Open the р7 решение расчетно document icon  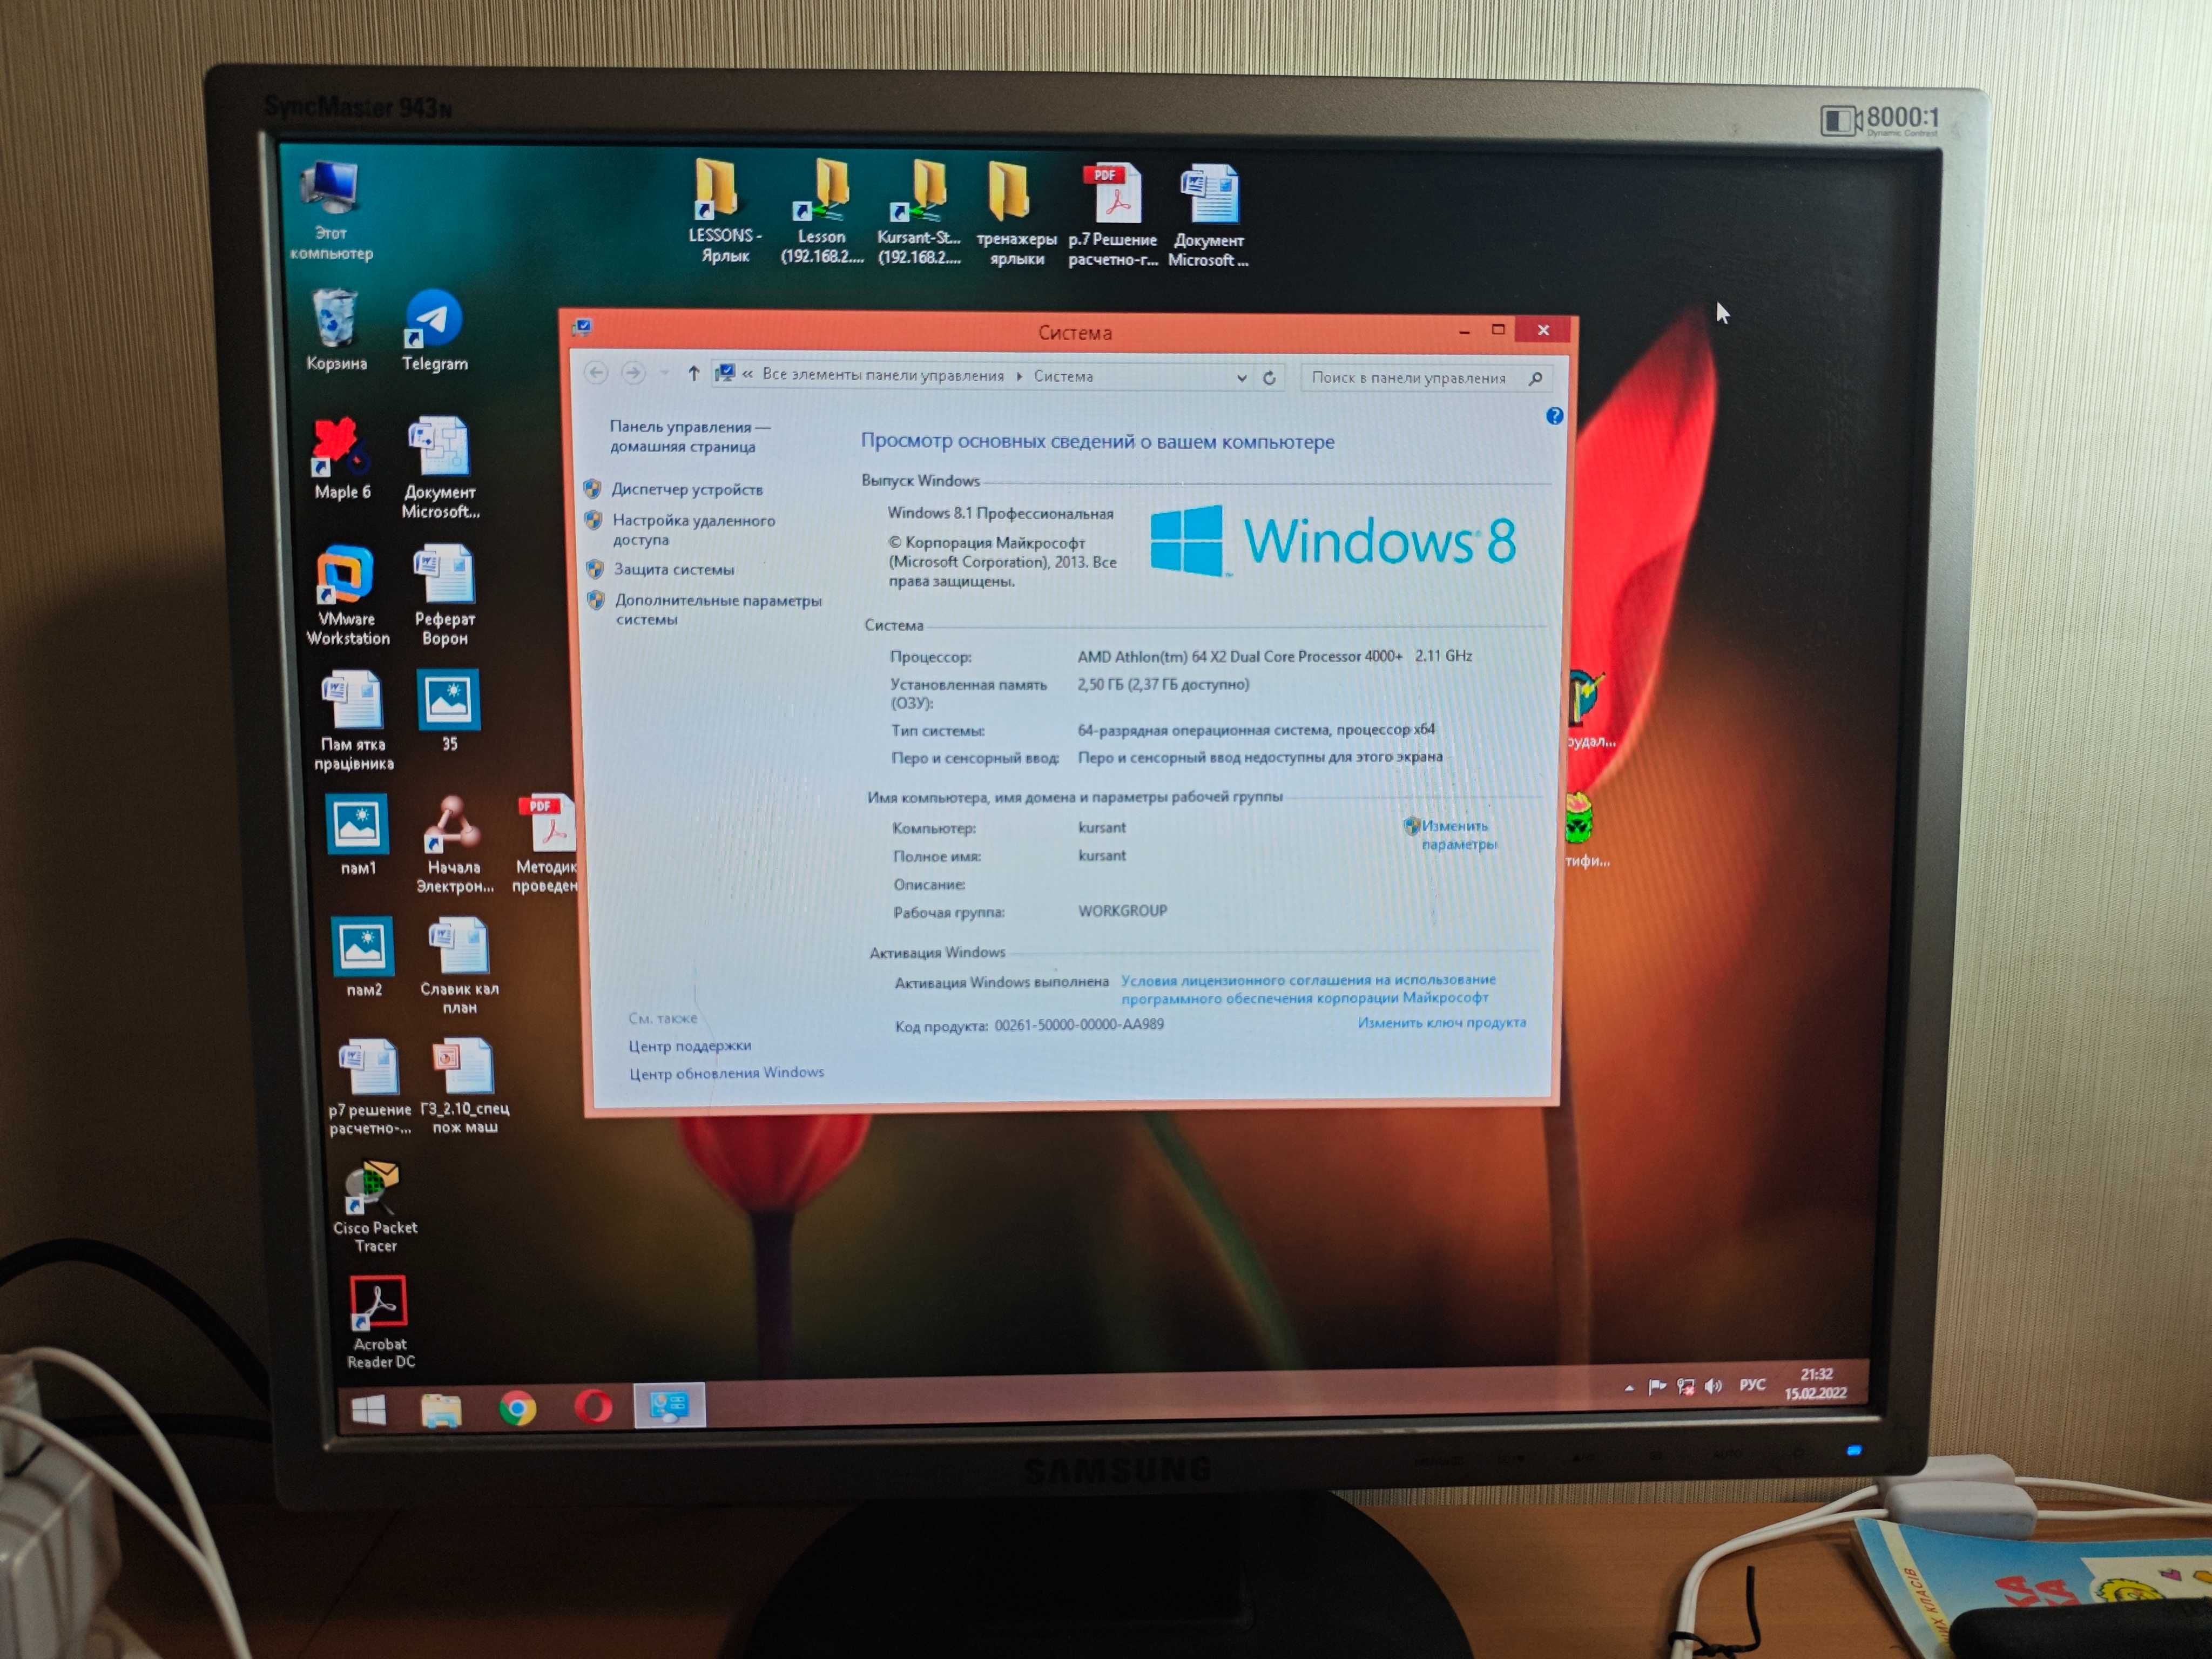(x=369, y=1087)
